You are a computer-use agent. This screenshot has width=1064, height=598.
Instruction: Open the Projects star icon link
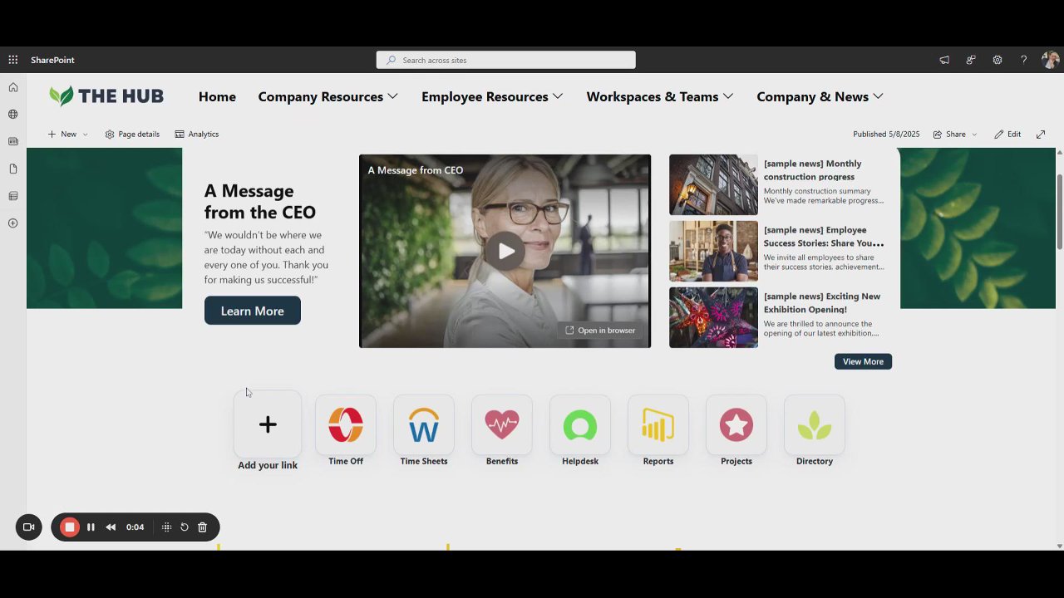pos(736,424)
